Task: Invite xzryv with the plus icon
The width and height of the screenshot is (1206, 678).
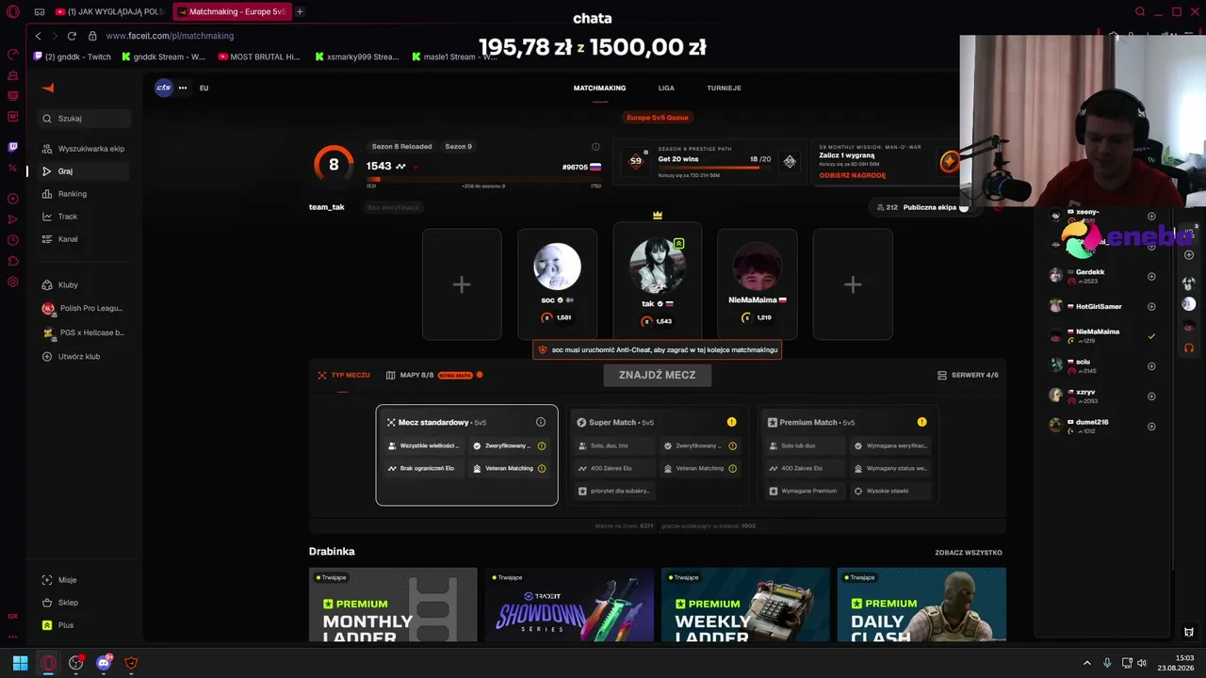Action: coord(1151,396)
